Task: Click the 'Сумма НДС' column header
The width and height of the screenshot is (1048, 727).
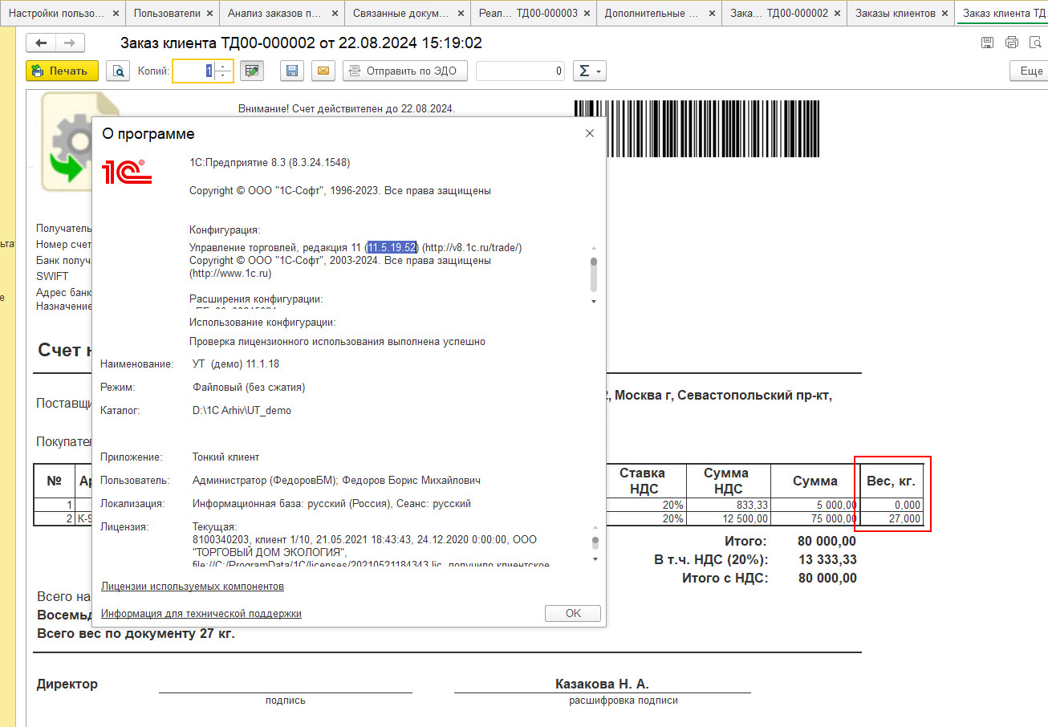Action: coord(729,481)
